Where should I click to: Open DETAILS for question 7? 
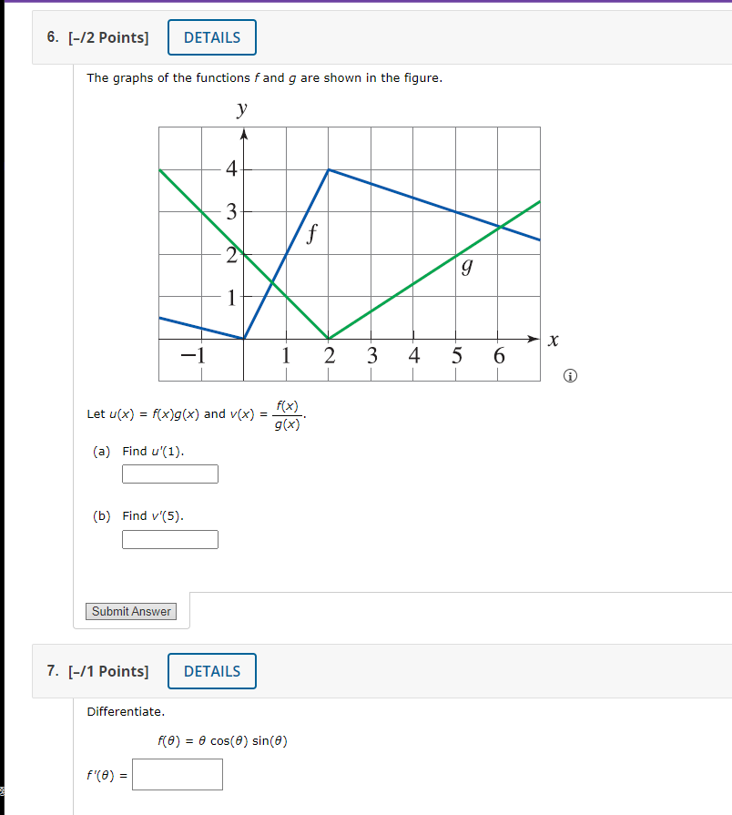[x=211, y=671]
